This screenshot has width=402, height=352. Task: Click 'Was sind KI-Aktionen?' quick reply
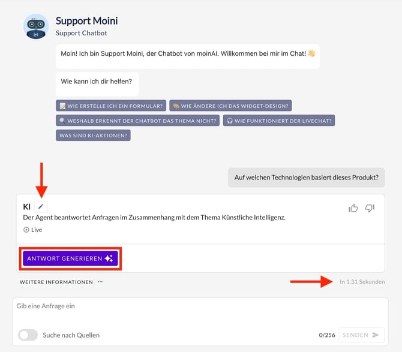tap(93, 136)
